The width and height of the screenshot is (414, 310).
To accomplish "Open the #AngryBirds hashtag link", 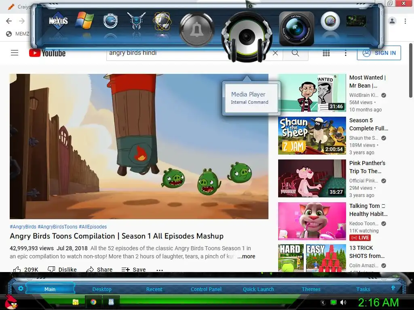I will tap(23, 227).
